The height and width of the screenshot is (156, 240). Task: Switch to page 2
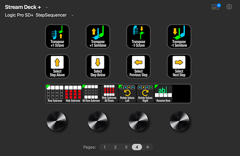pyautogui.click(x=115, y=147)
